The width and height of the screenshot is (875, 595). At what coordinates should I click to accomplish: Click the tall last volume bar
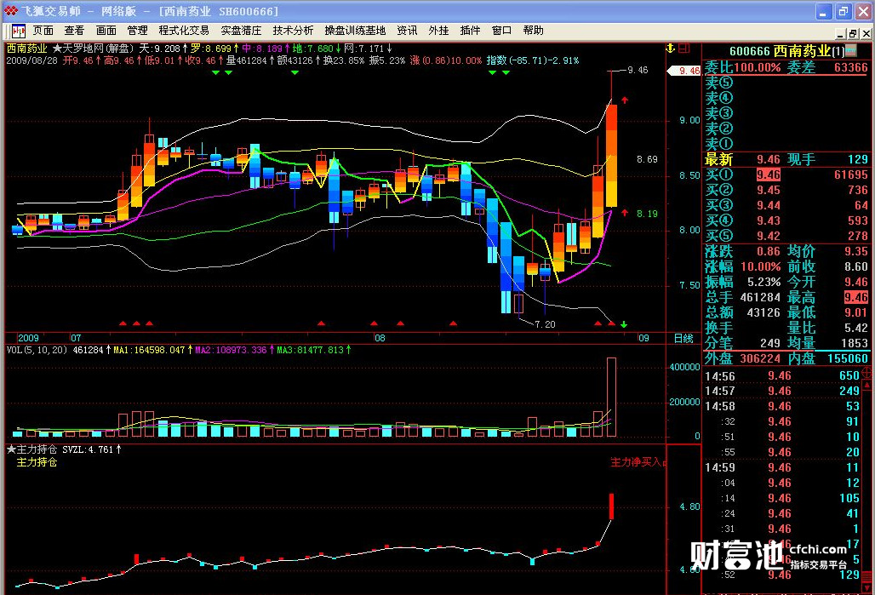coord(612,397)
